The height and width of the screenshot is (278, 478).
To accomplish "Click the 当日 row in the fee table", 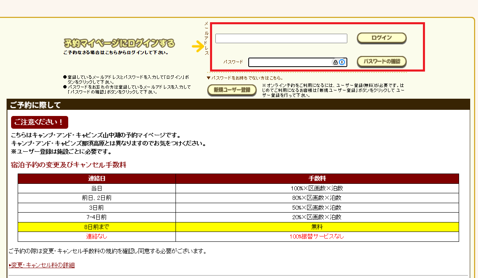I will pyautogui.click(x=97, y=188).
